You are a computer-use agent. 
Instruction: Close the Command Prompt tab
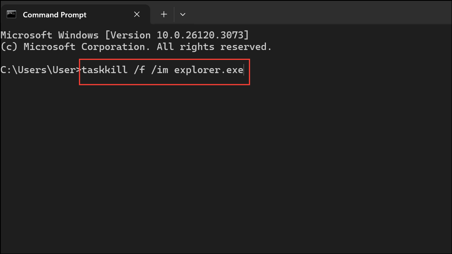(x=137, y=14)
